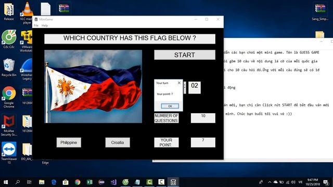Open the Sang_Simp archive on desktop
333x187 pixels.
pos(320,11)
